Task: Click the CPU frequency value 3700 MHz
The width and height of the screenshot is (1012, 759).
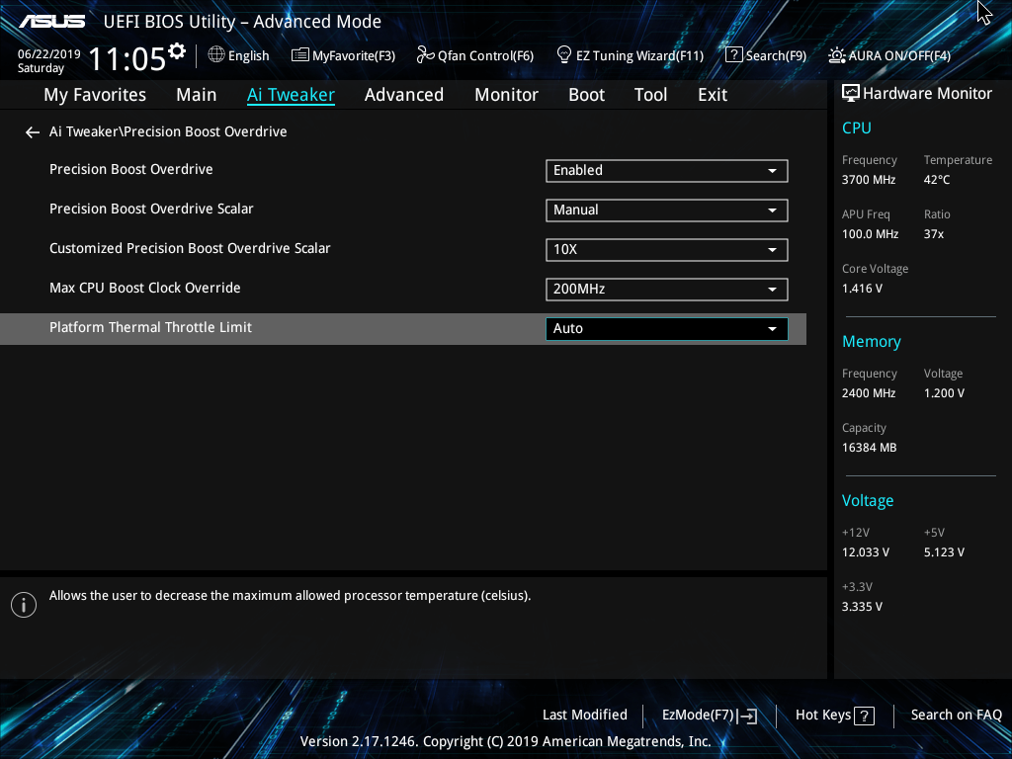Action: 869,180
